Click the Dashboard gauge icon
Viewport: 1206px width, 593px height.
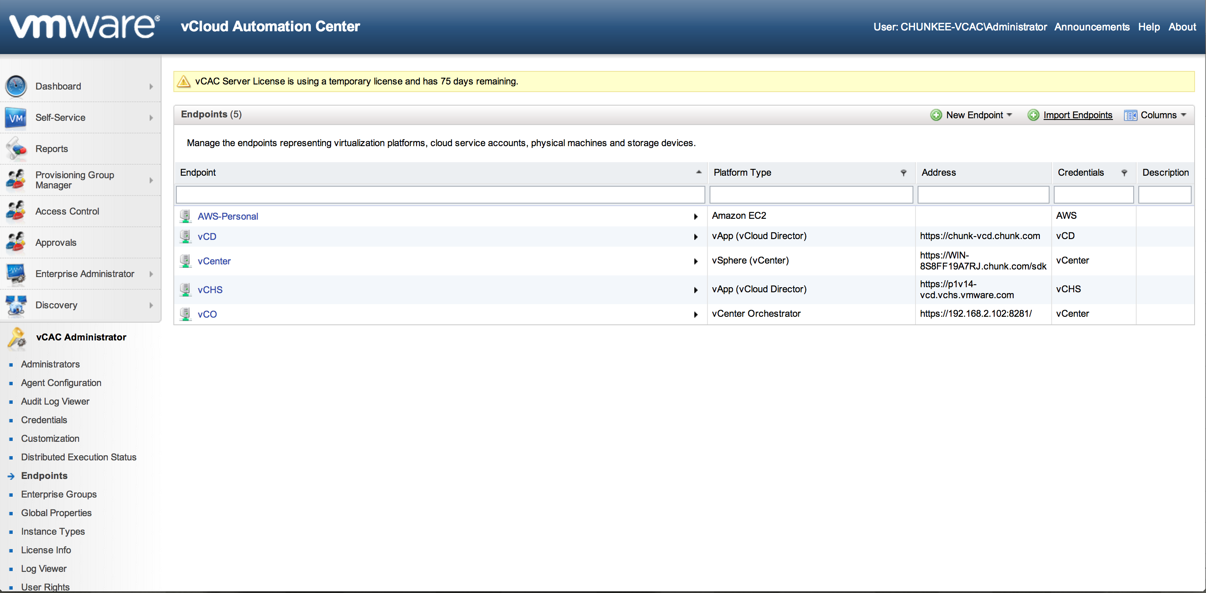tap(16, 87)
